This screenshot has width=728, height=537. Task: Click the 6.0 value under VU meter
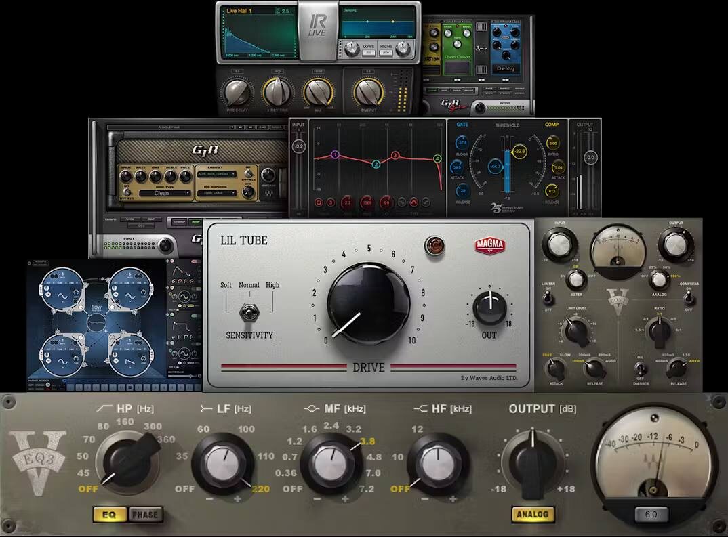[x=651, y=514]
